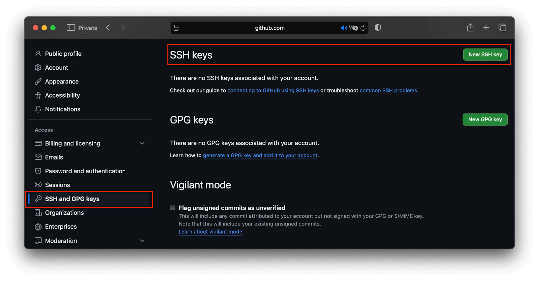Viewport: 539px width, 281px height.
Task: Reload the page using the refresh icon
Action: coord(363,28)
